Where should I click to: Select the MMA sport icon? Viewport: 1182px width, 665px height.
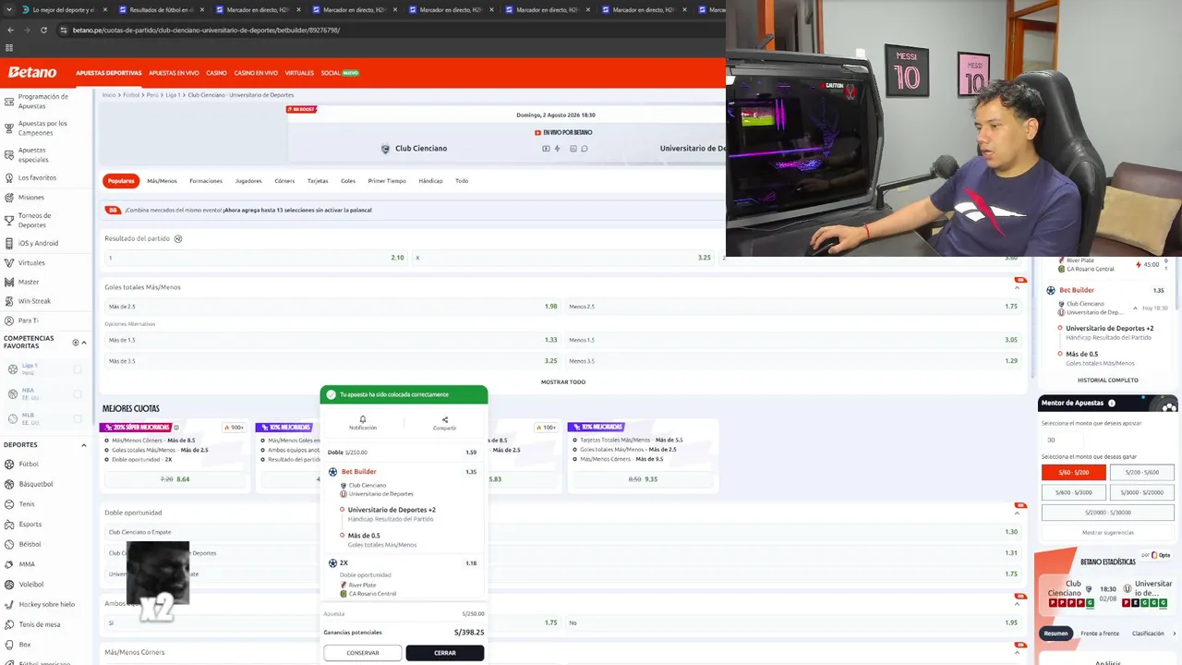[x=9, y=564]
